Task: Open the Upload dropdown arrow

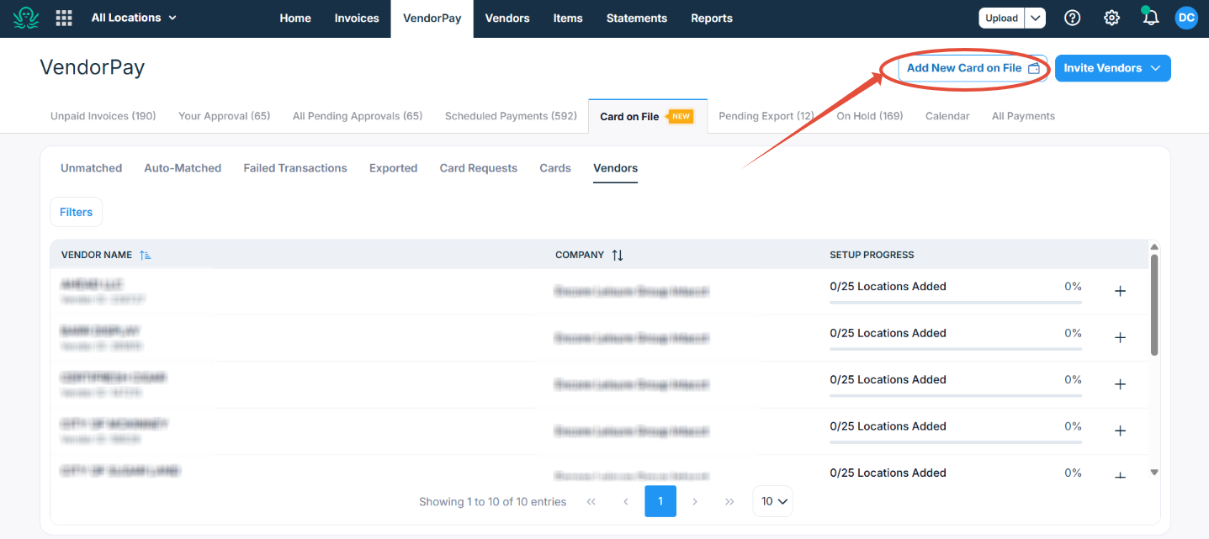Action: [x=1035, y=18]
